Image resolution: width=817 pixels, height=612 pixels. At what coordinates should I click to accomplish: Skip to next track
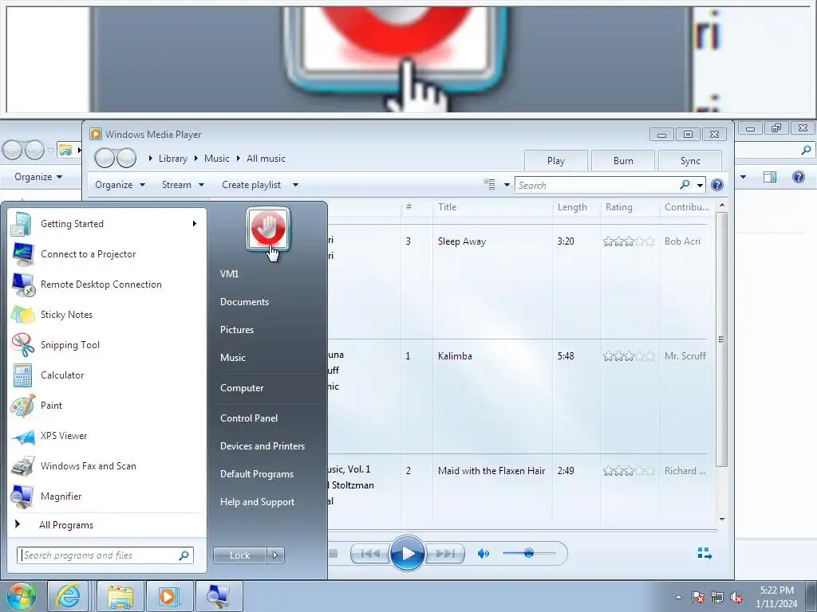(445, 554)
